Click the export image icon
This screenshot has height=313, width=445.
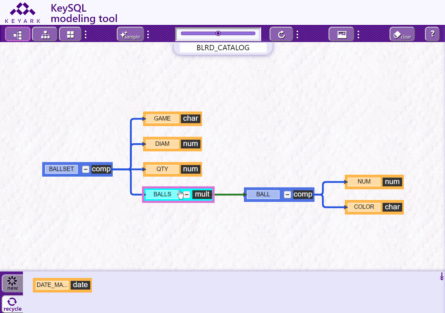[342, 35]
